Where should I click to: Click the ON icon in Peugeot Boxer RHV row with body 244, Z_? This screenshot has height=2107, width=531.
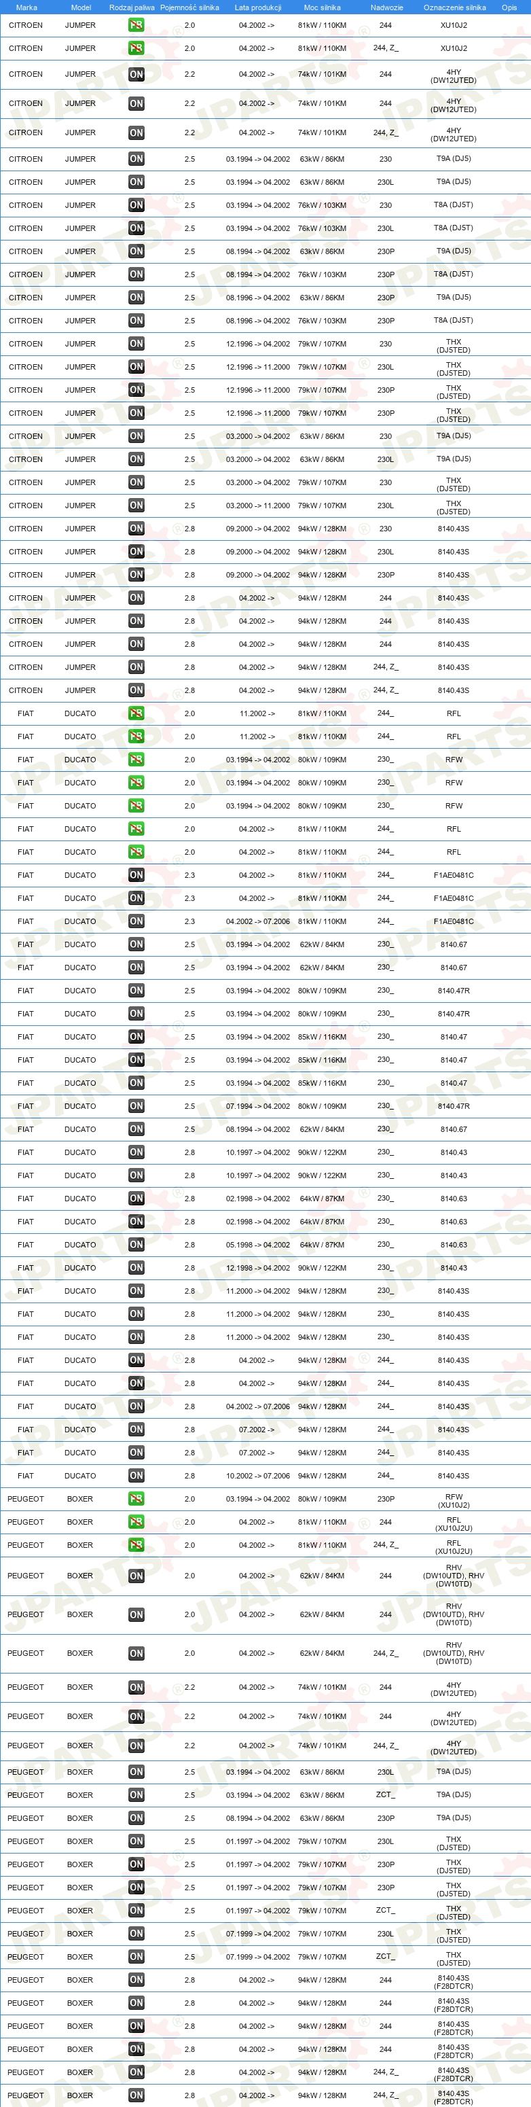click(x=136, y=1653)
